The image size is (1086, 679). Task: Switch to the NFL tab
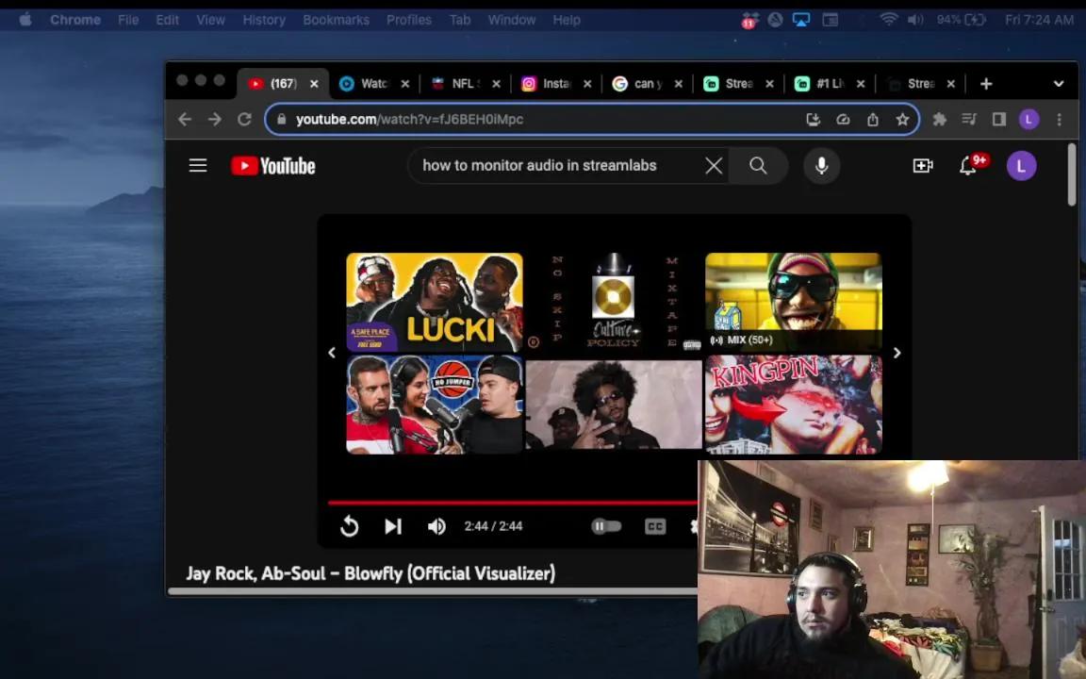[x=466, y=84]
